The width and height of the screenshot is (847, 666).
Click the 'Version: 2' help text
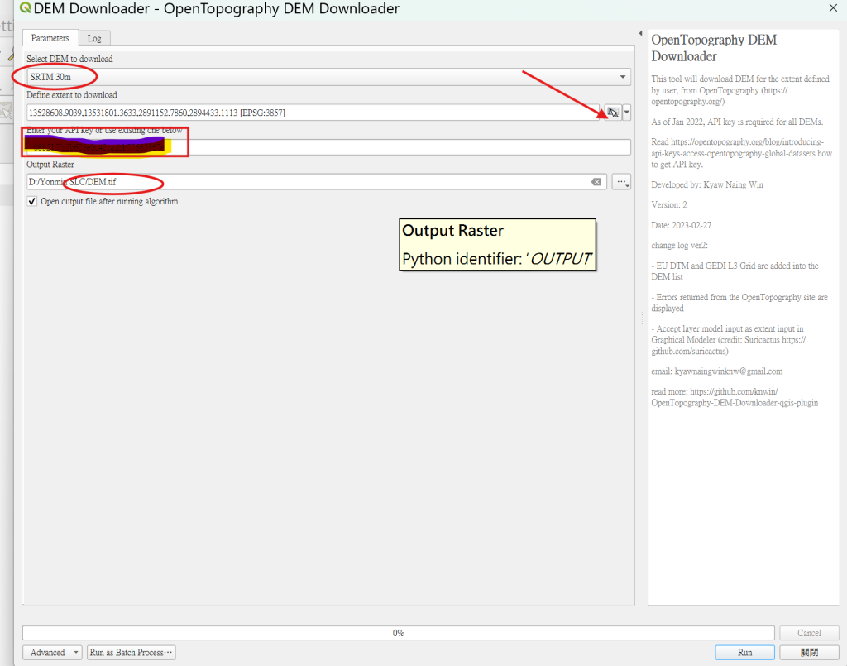coord(669,204)
